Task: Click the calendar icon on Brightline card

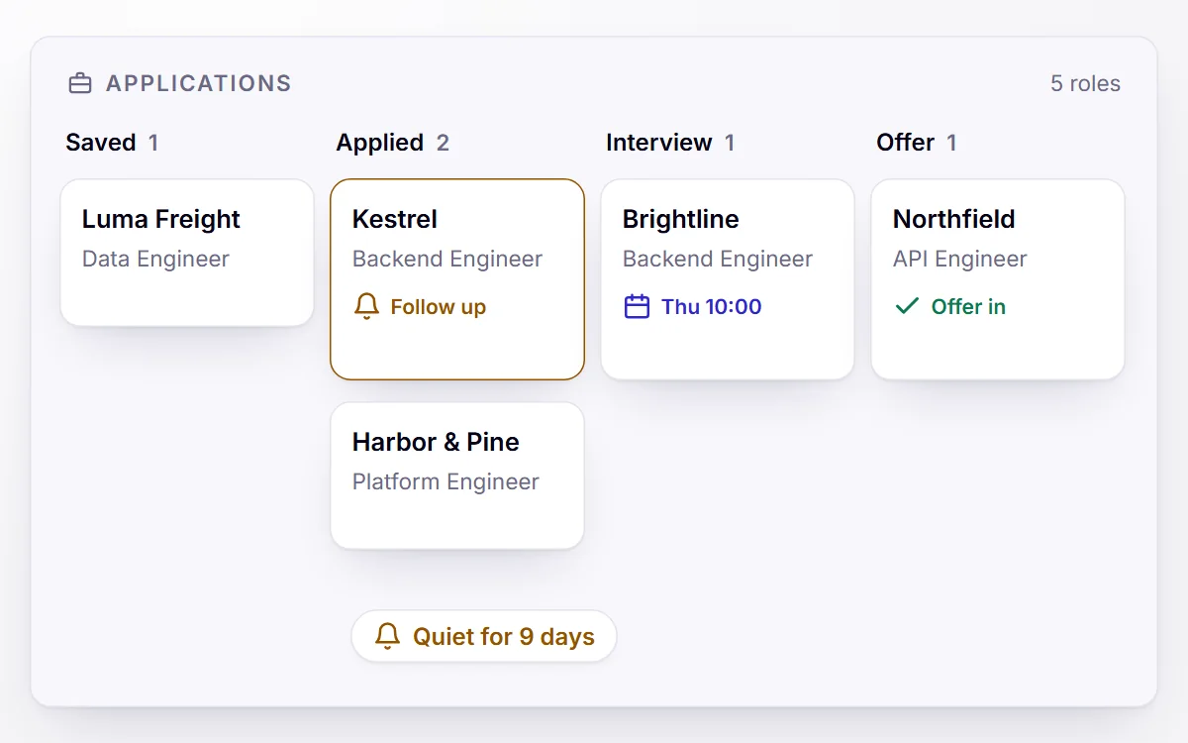Action: coord(637,307)
